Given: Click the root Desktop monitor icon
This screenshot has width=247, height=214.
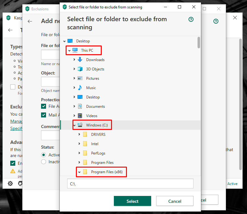Looking at the screenshot, I should [70, 41].
